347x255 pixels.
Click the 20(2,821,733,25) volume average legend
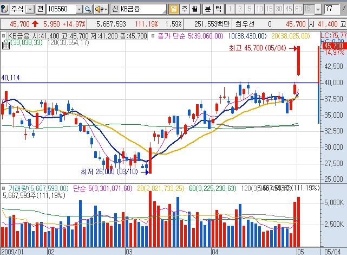[x=160, y=188]
